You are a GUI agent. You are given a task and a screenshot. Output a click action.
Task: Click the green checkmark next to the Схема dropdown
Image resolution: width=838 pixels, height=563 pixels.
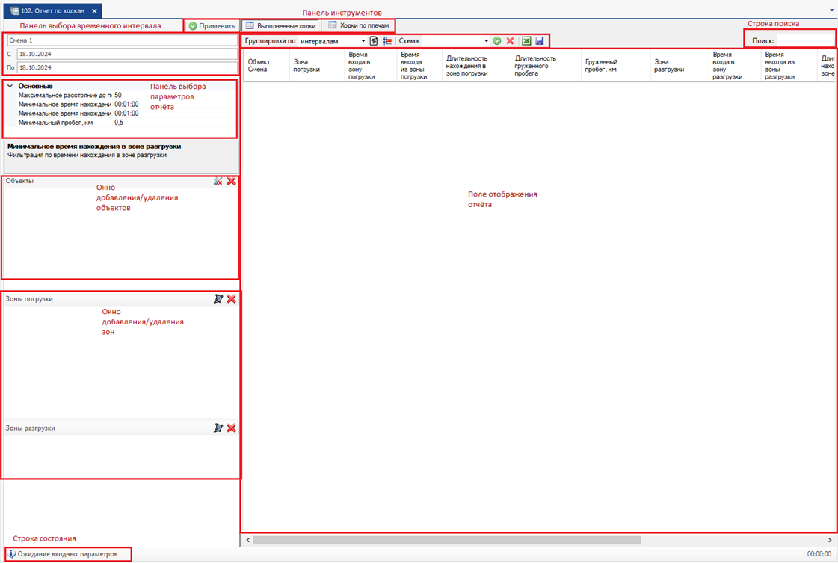(x=497, y=41)
